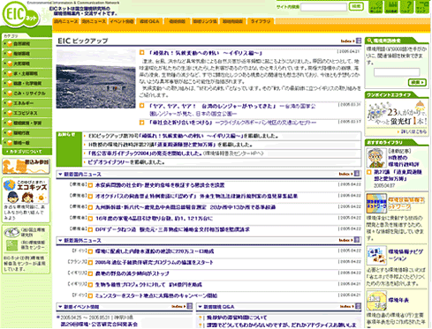432x329 pixels.
Task: Click orange icon beside オオクチバス news item
Action: tap(90, 197)
